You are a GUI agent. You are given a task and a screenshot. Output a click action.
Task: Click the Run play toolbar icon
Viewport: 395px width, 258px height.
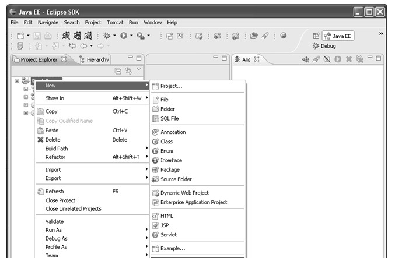124,36
